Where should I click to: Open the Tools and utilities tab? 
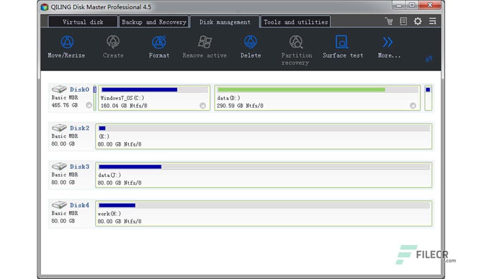(x=296, y=22)
